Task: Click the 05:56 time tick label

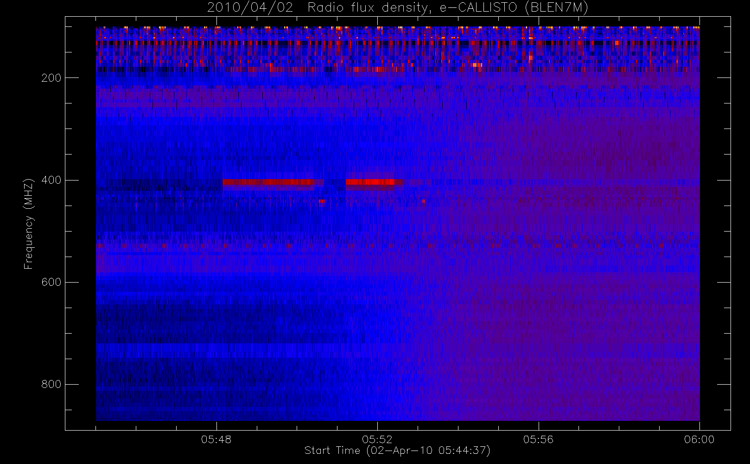Action: tap(538, 439)
